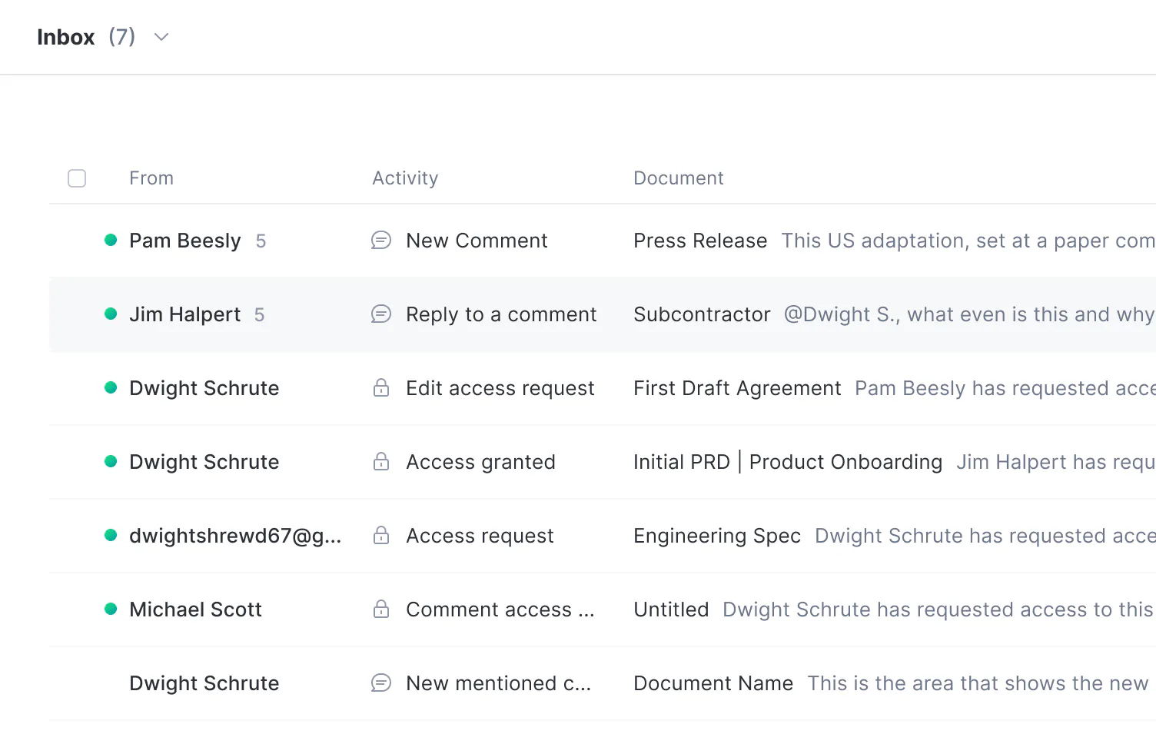
Task: Click comment icon beside New Comment
Action: pyautogui.click(x=381, y=241)
